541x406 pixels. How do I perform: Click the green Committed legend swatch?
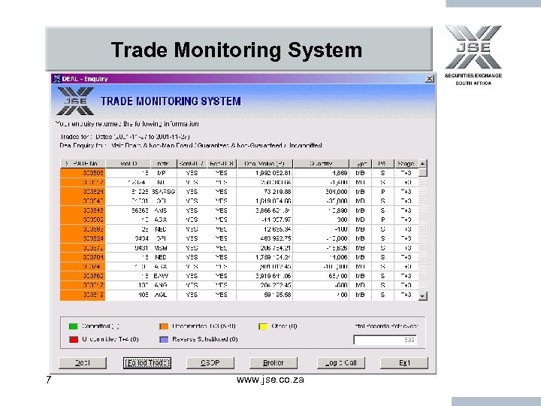pyautogui.click(x=74, y=326)
